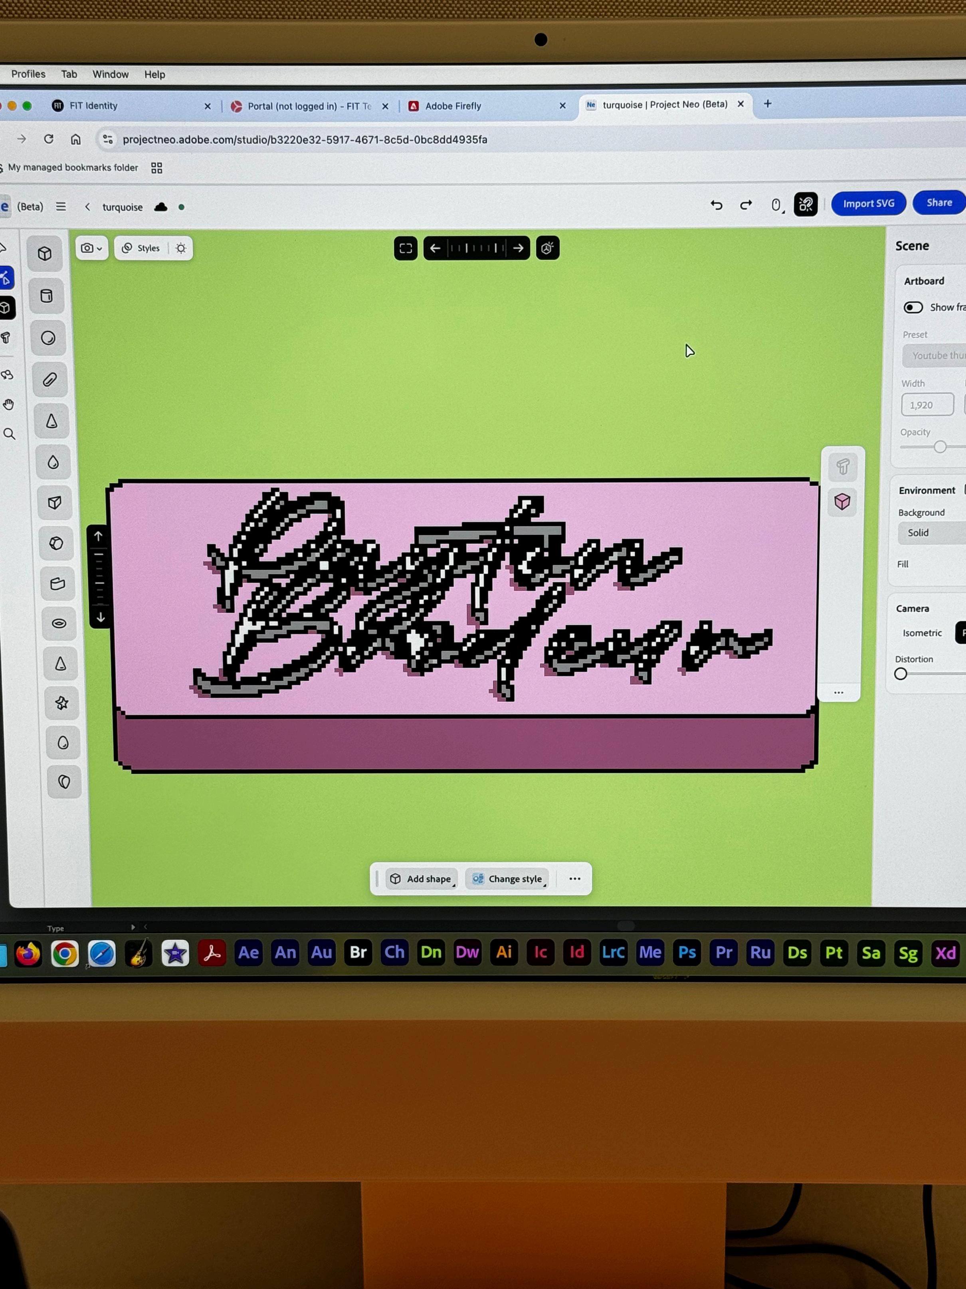Toggle the Show frame switch
This screenshot has height=1289, width=966.
[913, 307]
